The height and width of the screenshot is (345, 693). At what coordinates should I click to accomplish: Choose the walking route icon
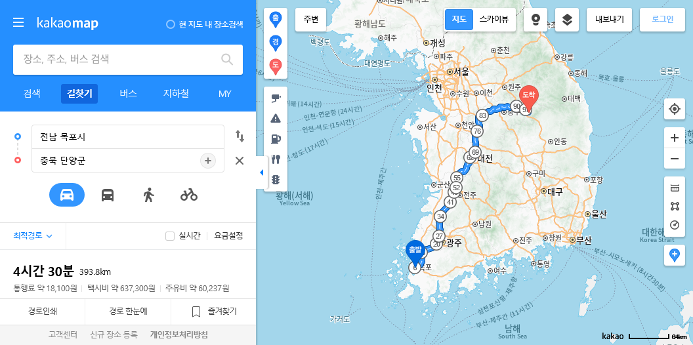point(149,195)
